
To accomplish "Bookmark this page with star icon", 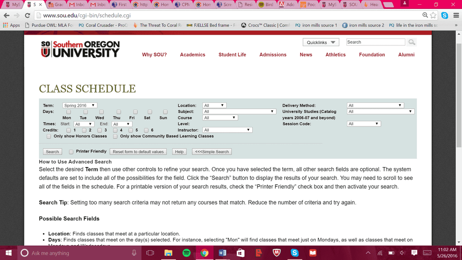I will coord(433,15).
